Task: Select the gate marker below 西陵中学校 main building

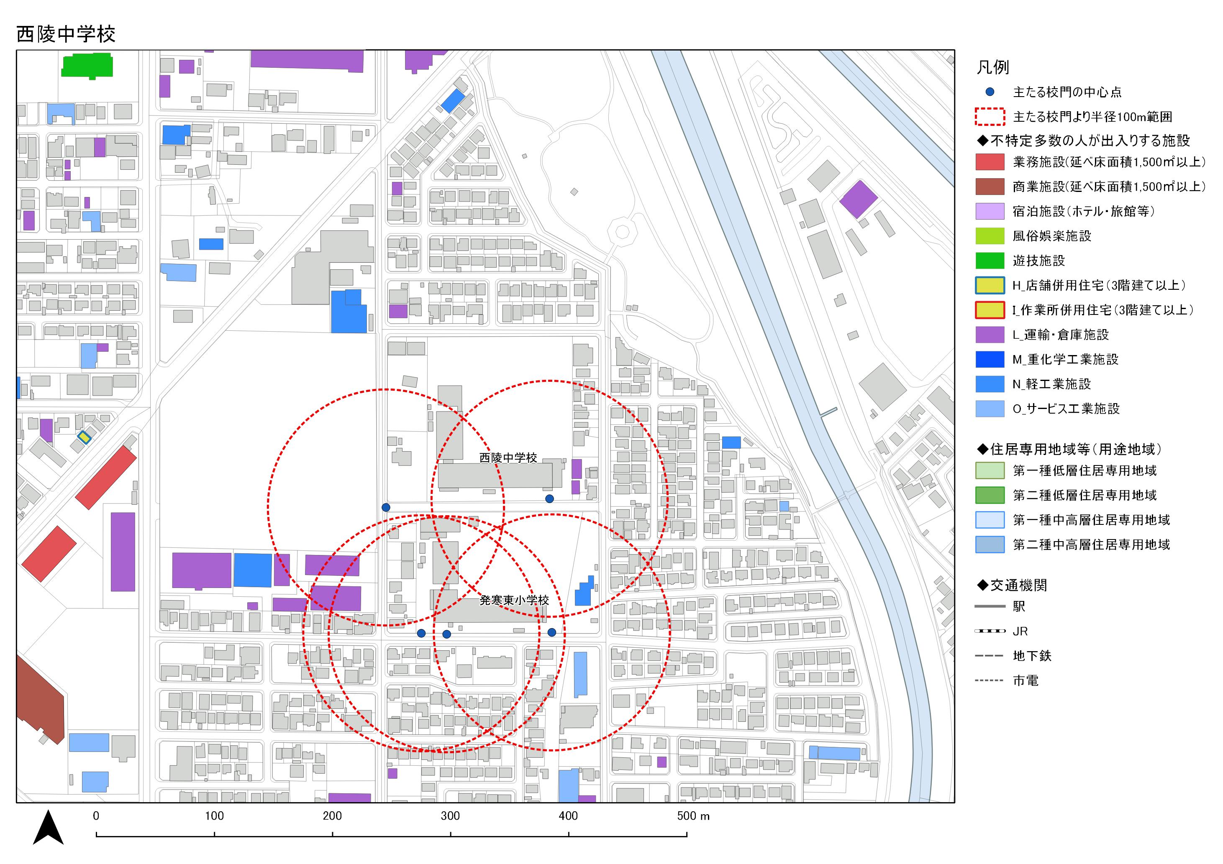Action: (x=549, y=499)
